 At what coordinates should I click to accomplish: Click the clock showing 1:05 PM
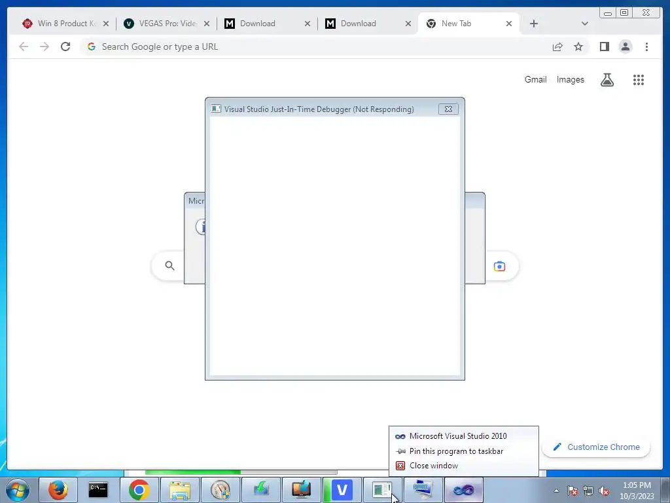click(x=637, y=491)
